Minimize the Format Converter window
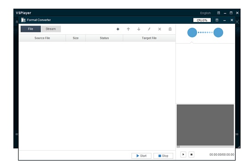The width and height of the screenshot is (252, 168). pyautogui.click(x=225, y=21)
